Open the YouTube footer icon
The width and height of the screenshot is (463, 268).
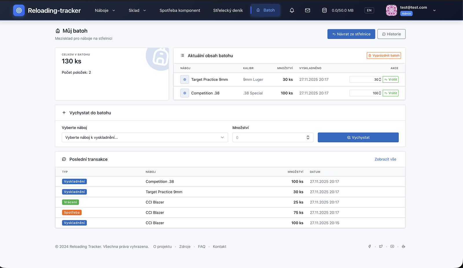392,247
